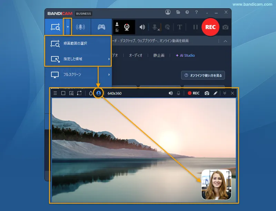This screenshot has height=211, width=276.
Task: Choose 指定した領域 menu item
Action: click(x=78, y=59)
